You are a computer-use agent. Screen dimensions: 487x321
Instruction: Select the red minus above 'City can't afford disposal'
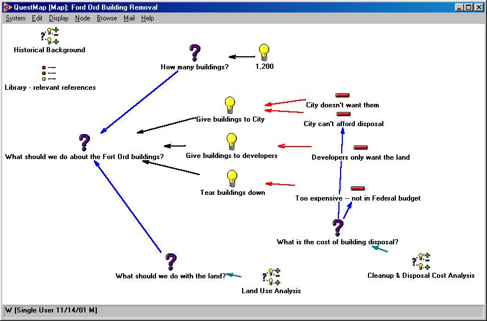pos(343,114)
